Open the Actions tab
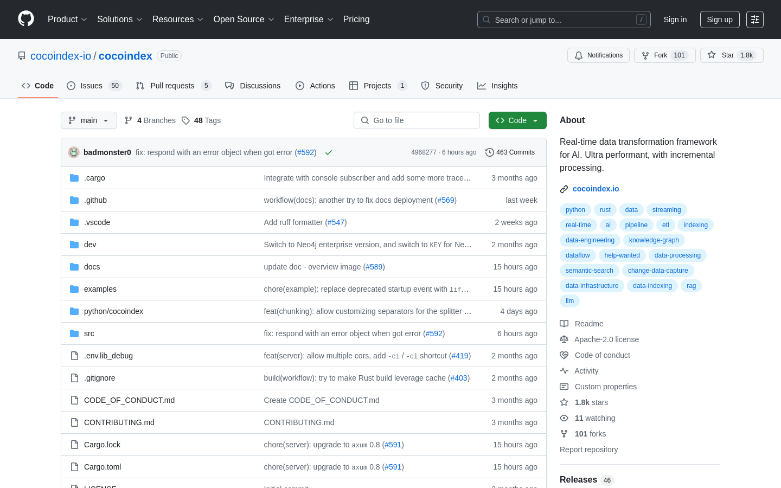Image resolution: width=781 pixels, height=488 pixels. 315,86
